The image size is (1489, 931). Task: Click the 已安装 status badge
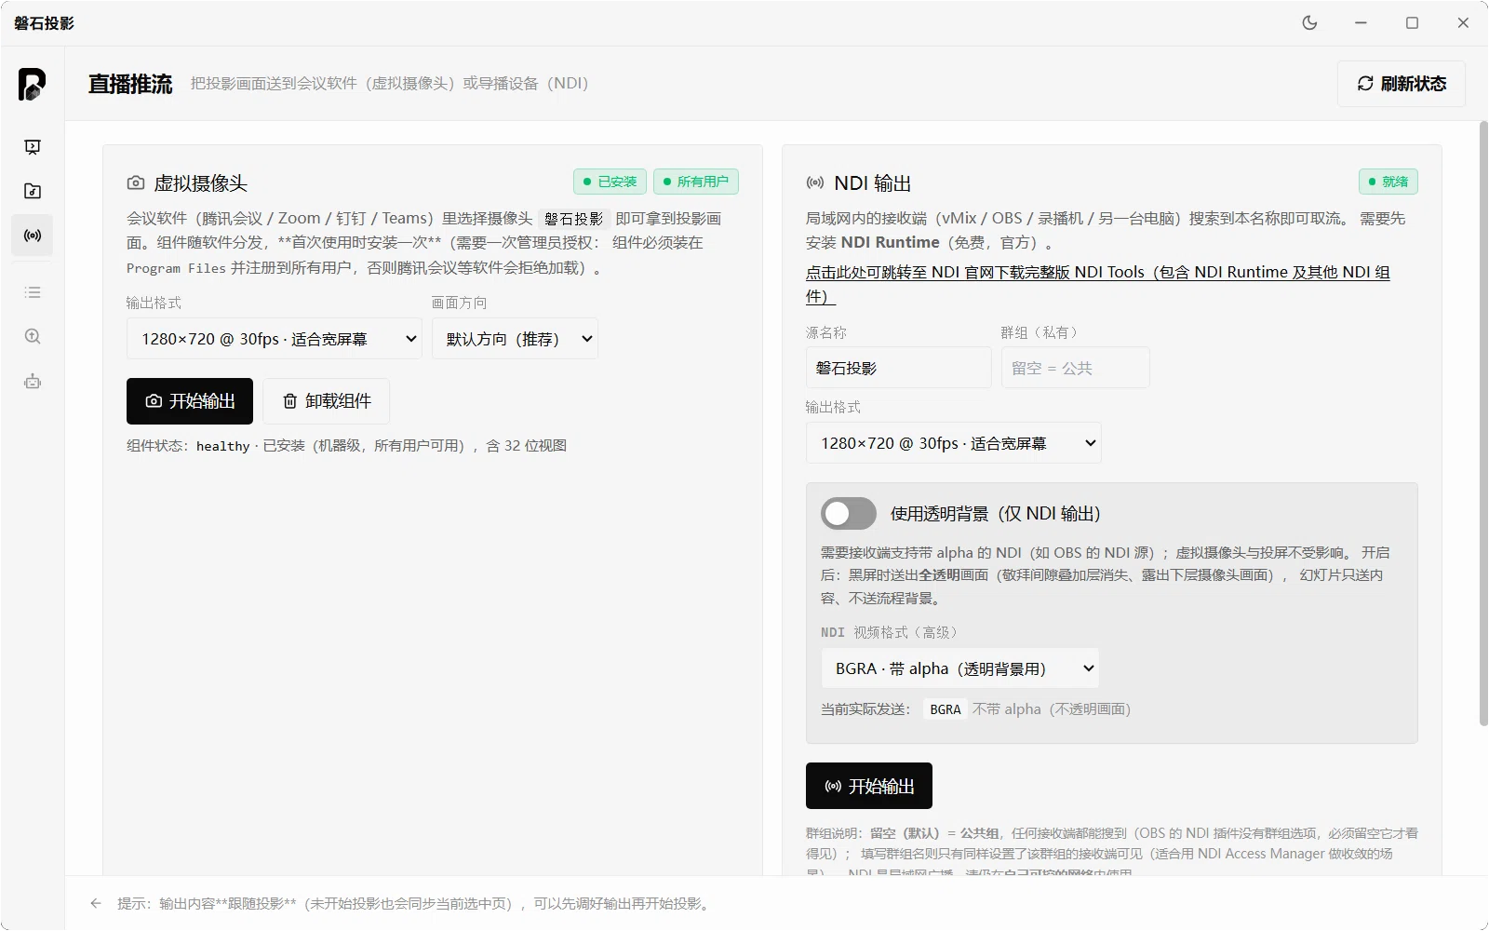(610, 182)
